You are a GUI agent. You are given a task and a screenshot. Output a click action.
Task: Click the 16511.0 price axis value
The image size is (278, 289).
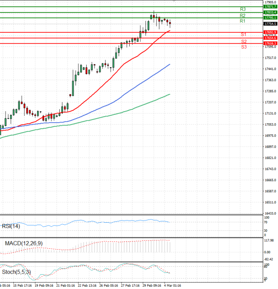(271, 202)
